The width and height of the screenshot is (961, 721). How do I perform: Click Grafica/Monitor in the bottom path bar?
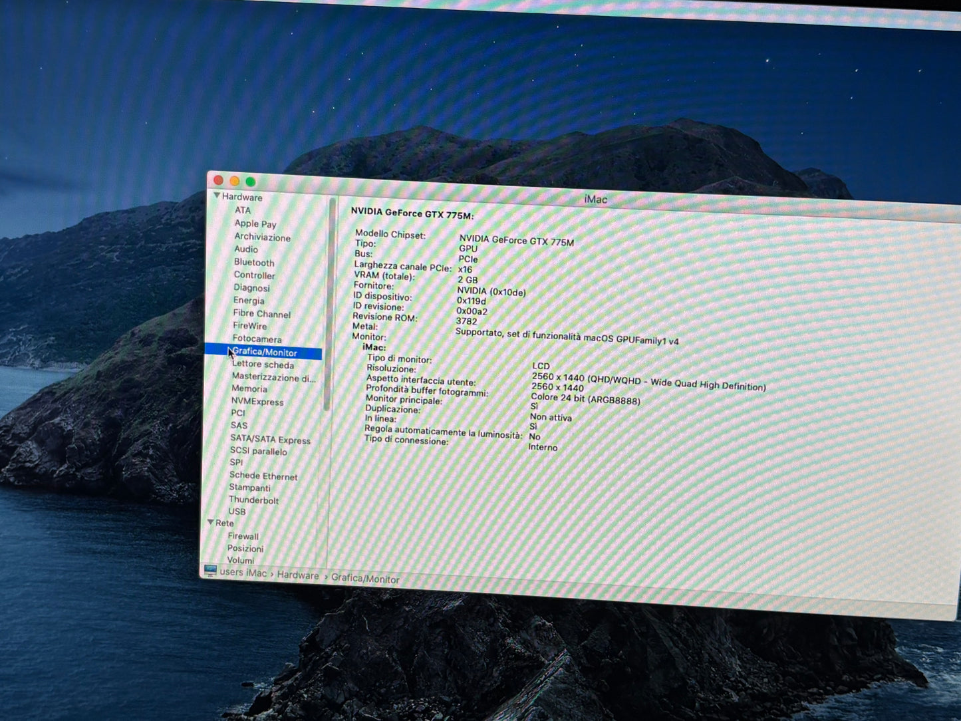tap(365, 579)
